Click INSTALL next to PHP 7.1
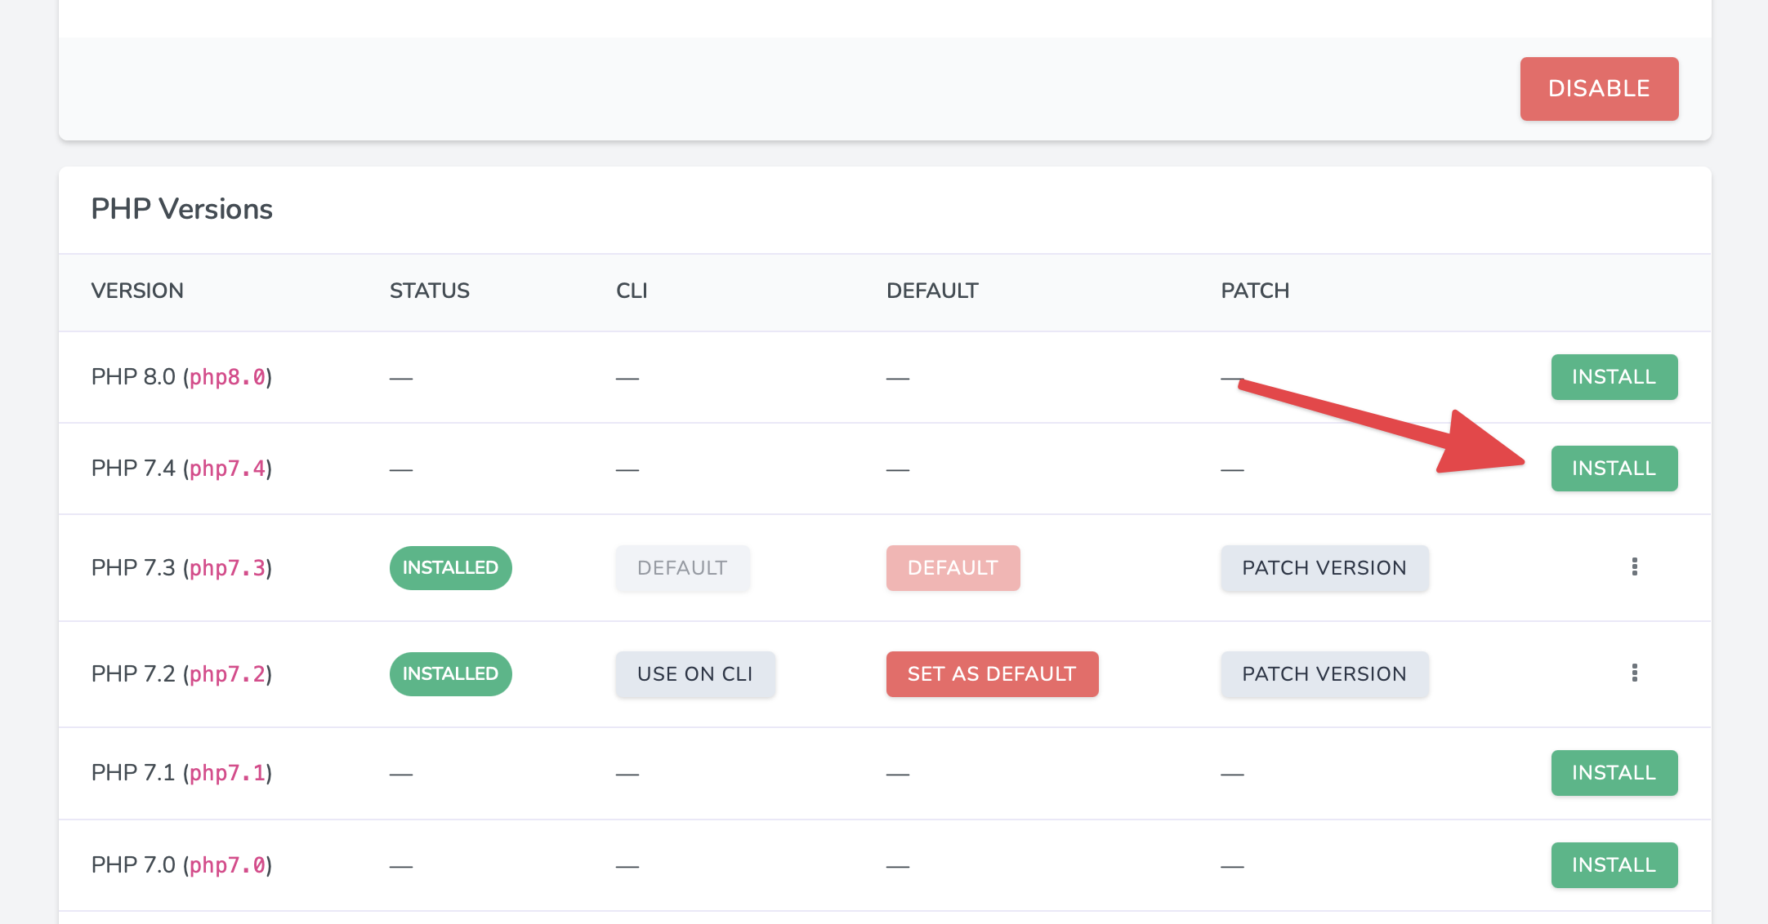 1614,772
